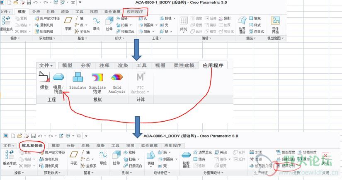Image resolution: width=342 pixels, height=180 pixels.
Task: Launch the 模具/铸造 application
Action: (x=58, y=84)
